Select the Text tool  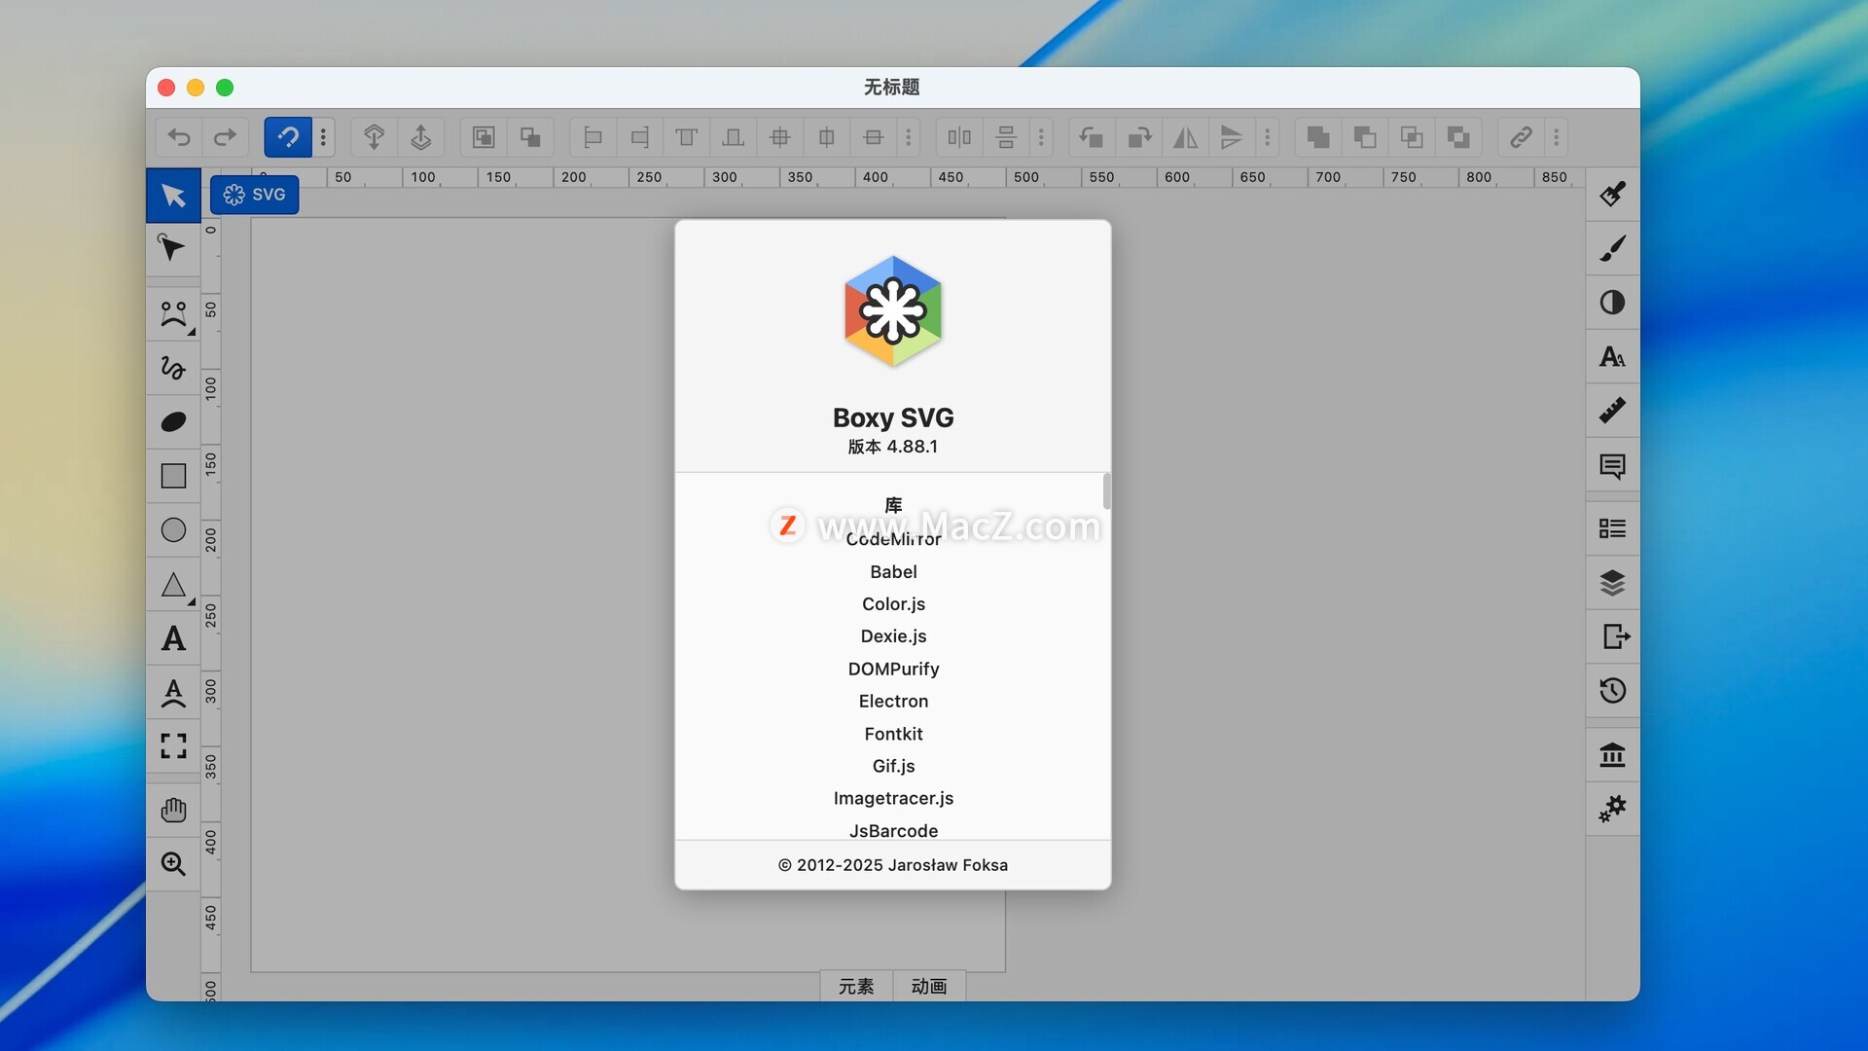click(x=173, y=638)
